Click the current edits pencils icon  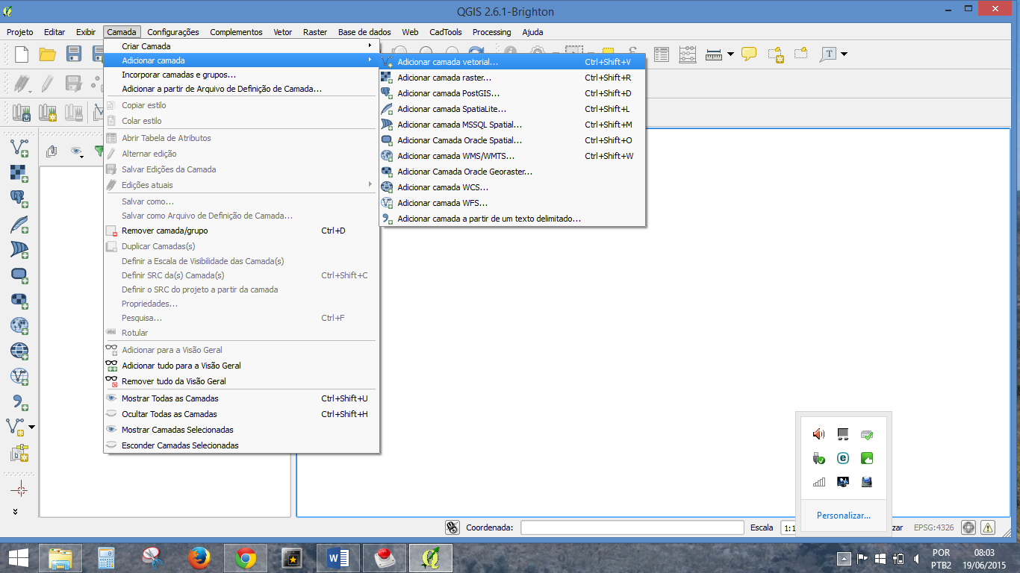(x=22, y=83)
